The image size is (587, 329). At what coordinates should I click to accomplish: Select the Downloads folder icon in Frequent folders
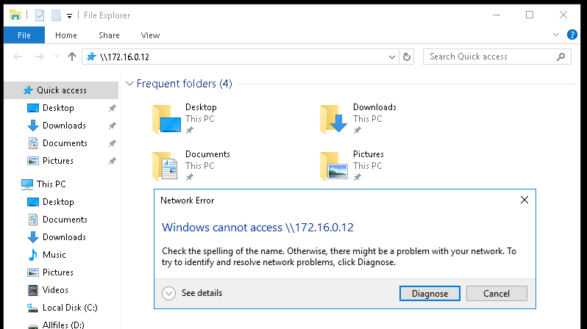(334, 119)
